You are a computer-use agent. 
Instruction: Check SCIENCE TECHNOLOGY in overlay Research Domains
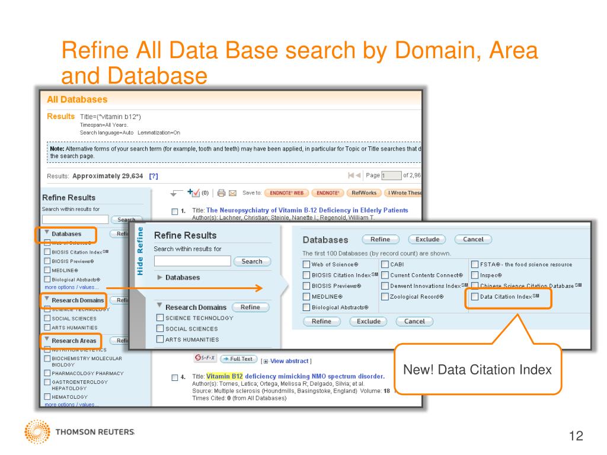tap(160, 318)
